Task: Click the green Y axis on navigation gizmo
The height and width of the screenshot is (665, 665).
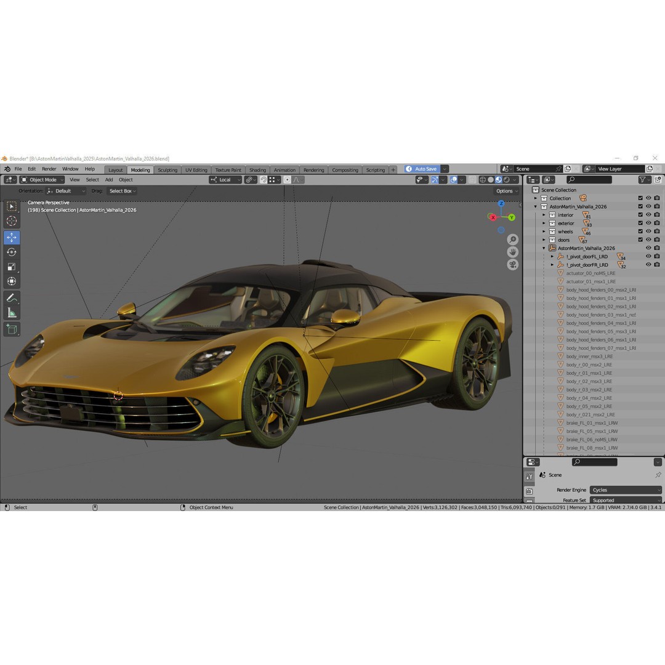Action: [x=512, y=217]
